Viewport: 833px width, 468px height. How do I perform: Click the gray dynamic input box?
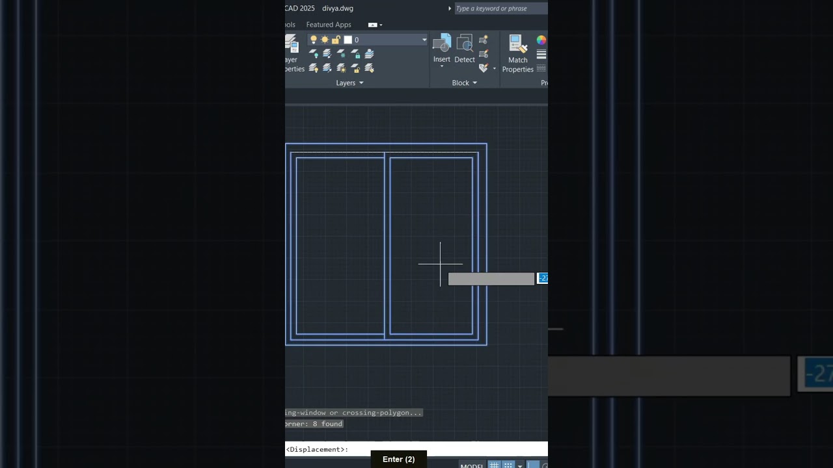point(491,279)
